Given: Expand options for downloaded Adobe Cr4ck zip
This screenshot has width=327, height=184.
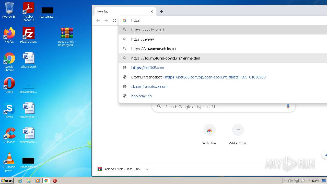Looking at the screenshot, I should point(147,169).
